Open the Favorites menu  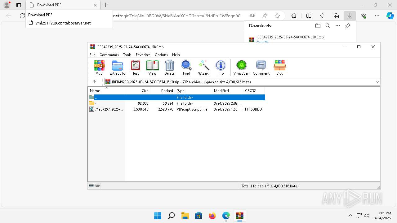pyautogui.click(x=143, y=55)
